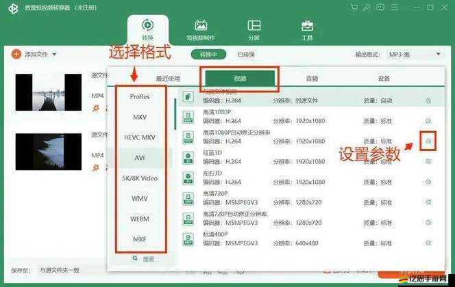Screen dimensions: 455x287
Task: Open settings gear for 720P auto-correct preset
Action: click(428, 223)
